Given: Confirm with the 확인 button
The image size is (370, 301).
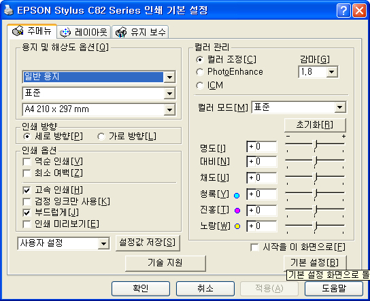Looking at the screenshot, I should click(x=141, y=289).
